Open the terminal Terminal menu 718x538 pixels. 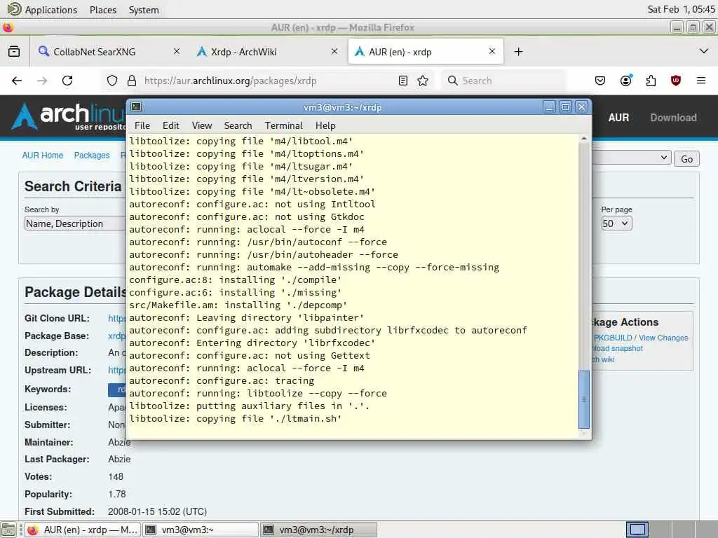(283, 125)
